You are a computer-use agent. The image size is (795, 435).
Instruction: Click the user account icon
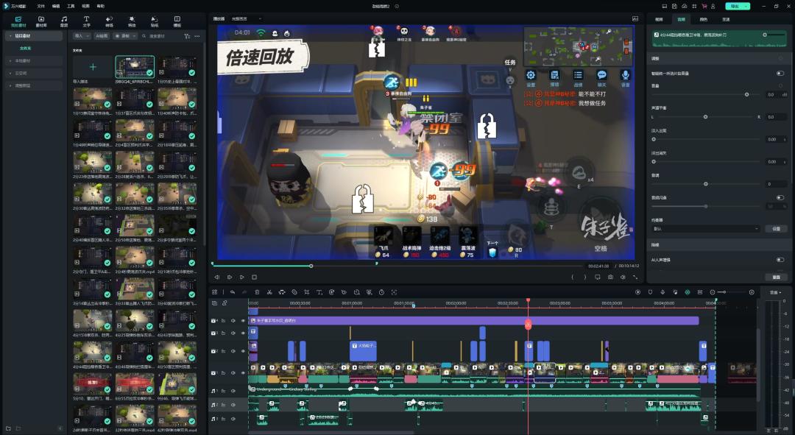(713, 6)
